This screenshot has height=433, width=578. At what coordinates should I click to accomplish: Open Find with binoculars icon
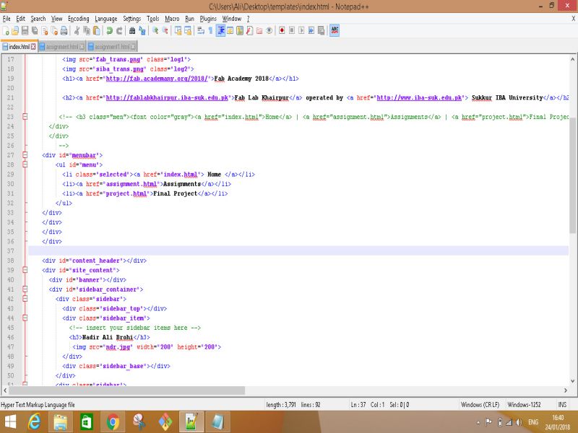[132, 30]
